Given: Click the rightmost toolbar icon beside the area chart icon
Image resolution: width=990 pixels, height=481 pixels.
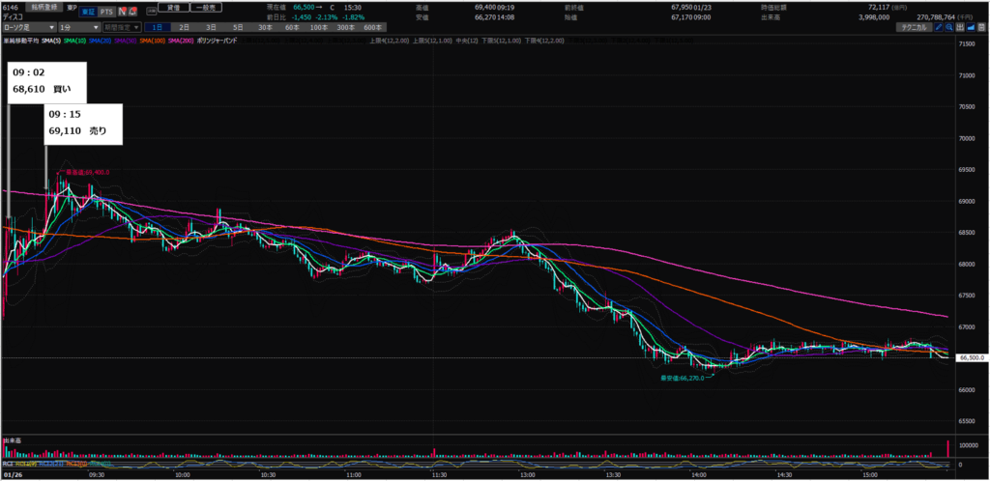Looking at the screenshot, I should point(982,29).
